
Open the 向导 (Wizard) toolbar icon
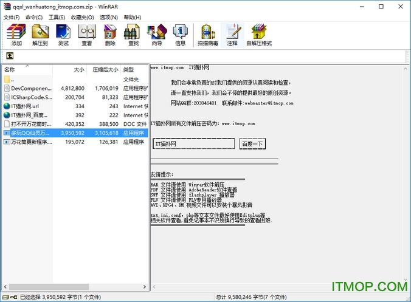157,35
